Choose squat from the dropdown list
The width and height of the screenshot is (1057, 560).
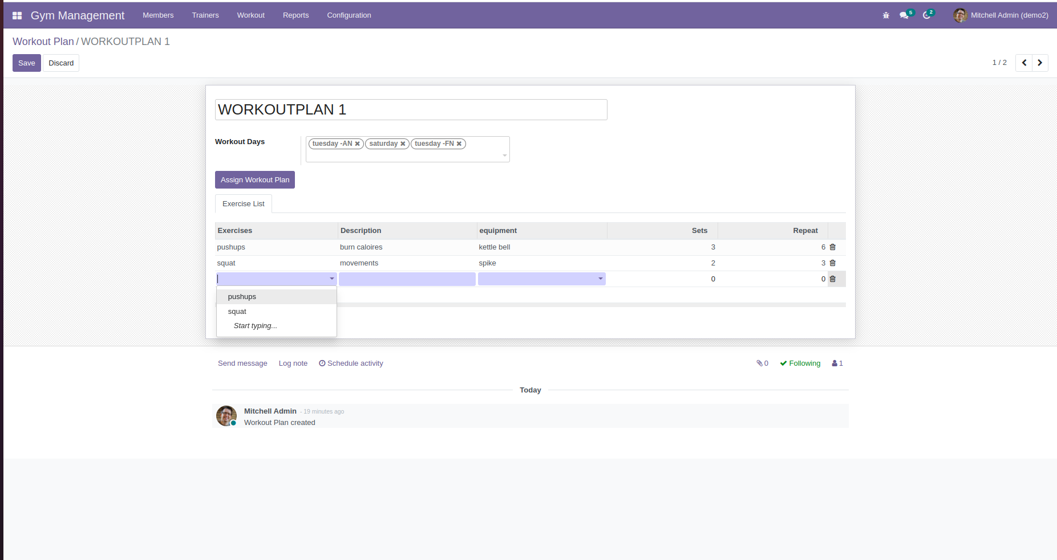click(x=277, y=312)
